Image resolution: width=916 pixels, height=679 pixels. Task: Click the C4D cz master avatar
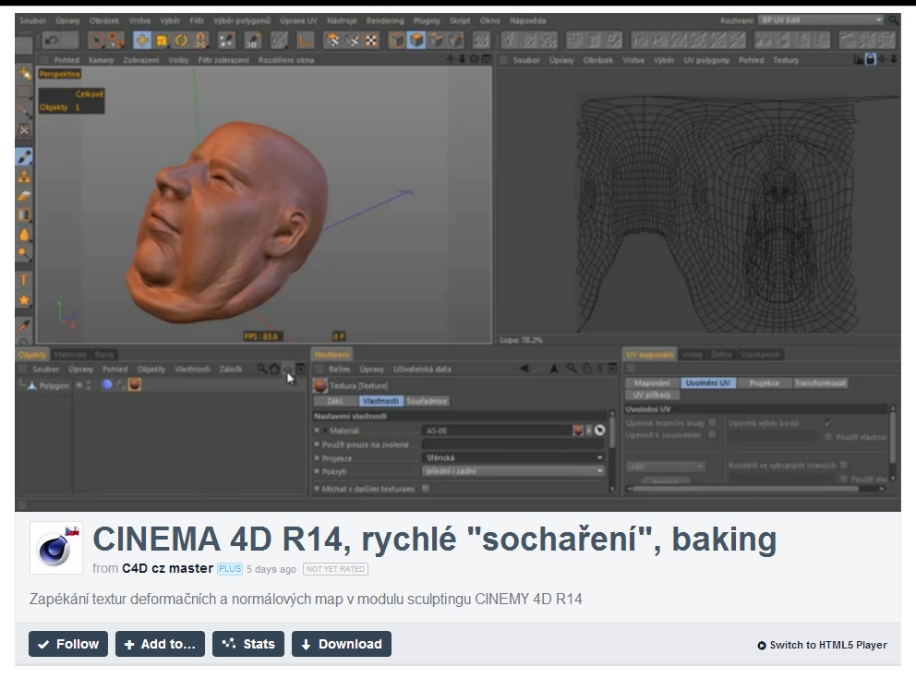56,548
